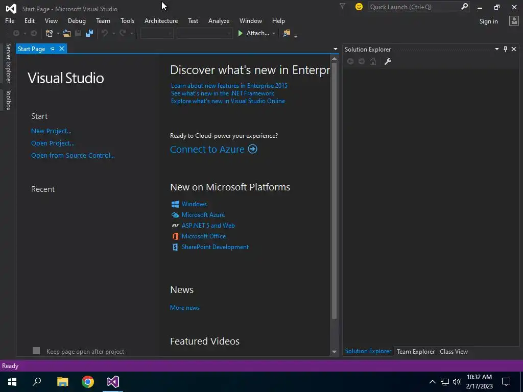Screen dimensions: 523x392
Task: Toggle pin on Start Page tab
Action: pos(53,48)
